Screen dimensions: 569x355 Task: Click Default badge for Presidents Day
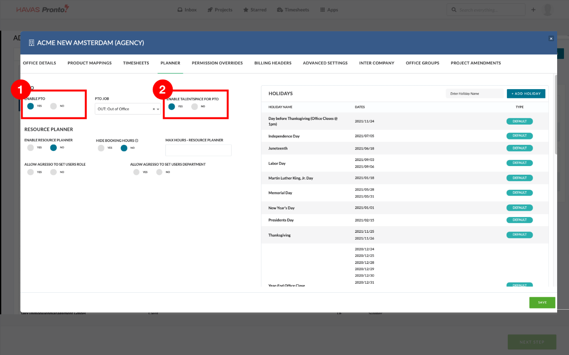point(520,220)
